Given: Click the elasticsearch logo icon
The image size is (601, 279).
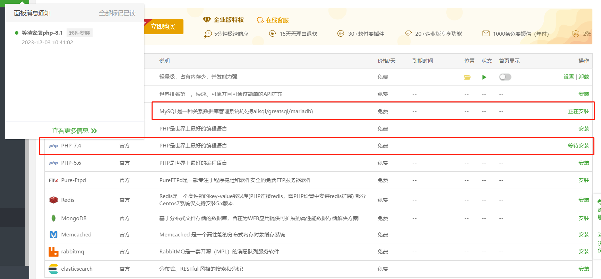Looking at the screenshot, I should coord(53,269).
